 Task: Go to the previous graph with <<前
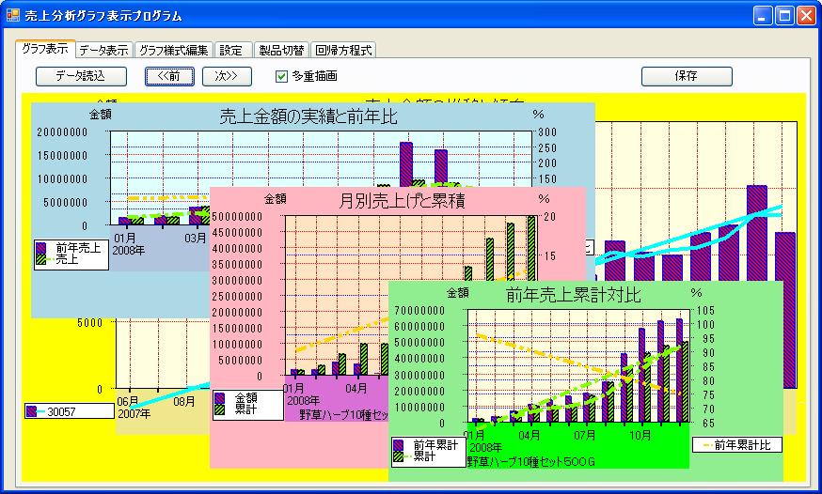(169, 76)
